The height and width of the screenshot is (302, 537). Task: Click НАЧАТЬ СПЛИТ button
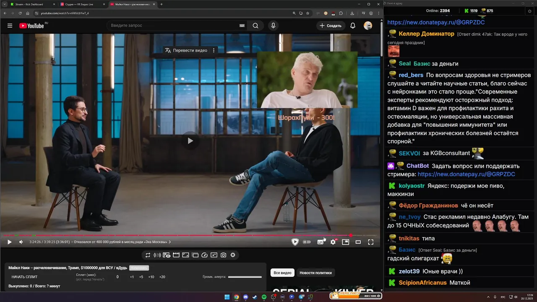click(x=24, y=277)
